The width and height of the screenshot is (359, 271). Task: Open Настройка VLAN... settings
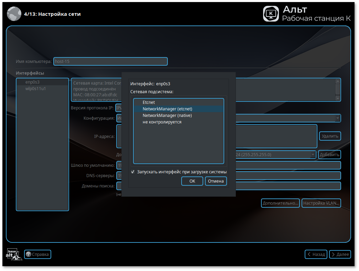pos(321,203)
